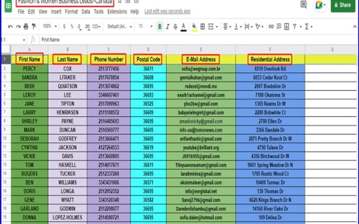Screen dimensions: 359x224
Task: Open the File menu
Action: click(21, 12)
